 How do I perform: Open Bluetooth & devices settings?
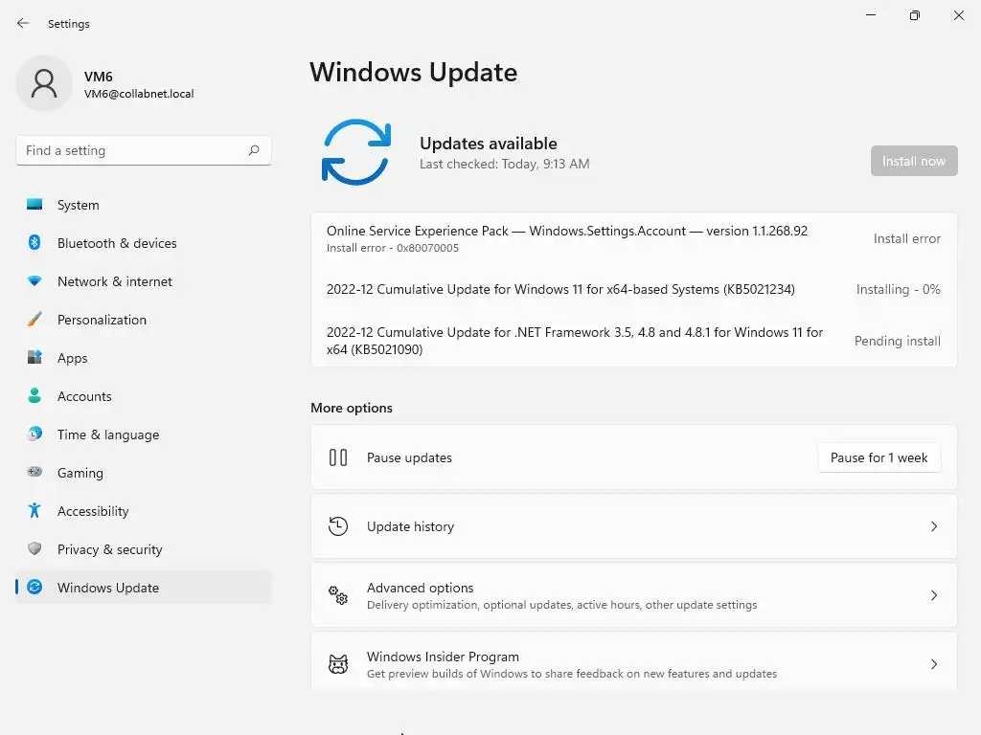click(x=144, y=243)
